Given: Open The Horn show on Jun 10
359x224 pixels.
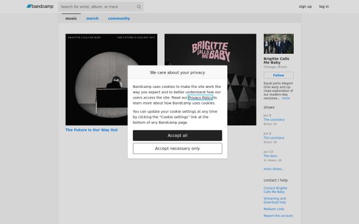Looking at the screenshot, I should [270, 156].
